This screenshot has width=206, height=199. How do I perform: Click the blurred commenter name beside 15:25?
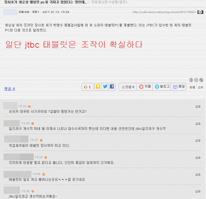[10, 106]
